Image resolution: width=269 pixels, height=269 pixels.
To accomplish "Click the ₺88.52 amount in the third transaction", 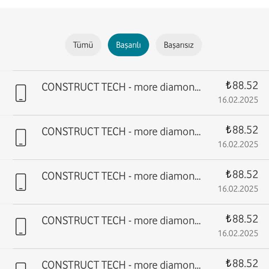I will 242,174.
